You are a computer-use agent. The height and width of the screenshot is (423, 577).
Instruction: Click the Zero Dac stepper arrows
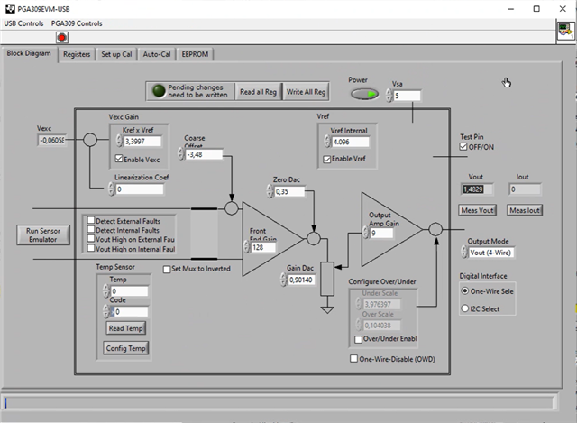tap(270, 191)
